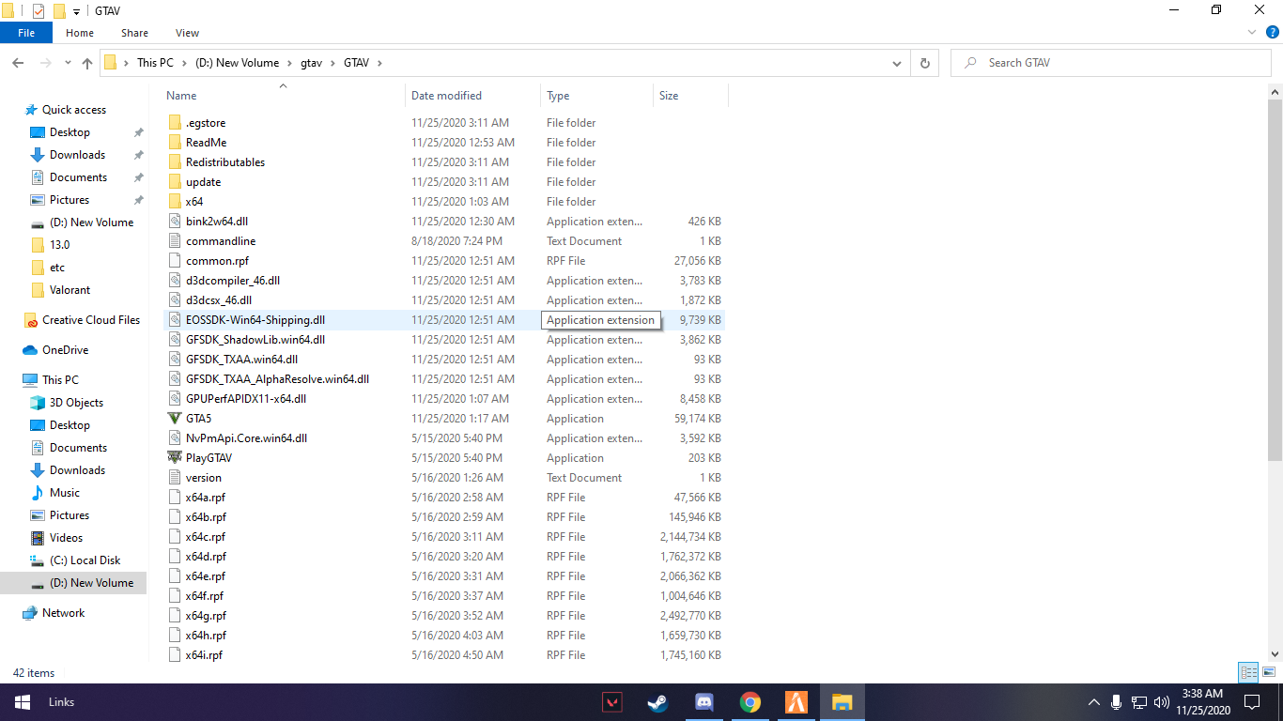Viewport: 1283px width, 721px height.
Task: Open the File menu tab
Action: tap(26, 33)
